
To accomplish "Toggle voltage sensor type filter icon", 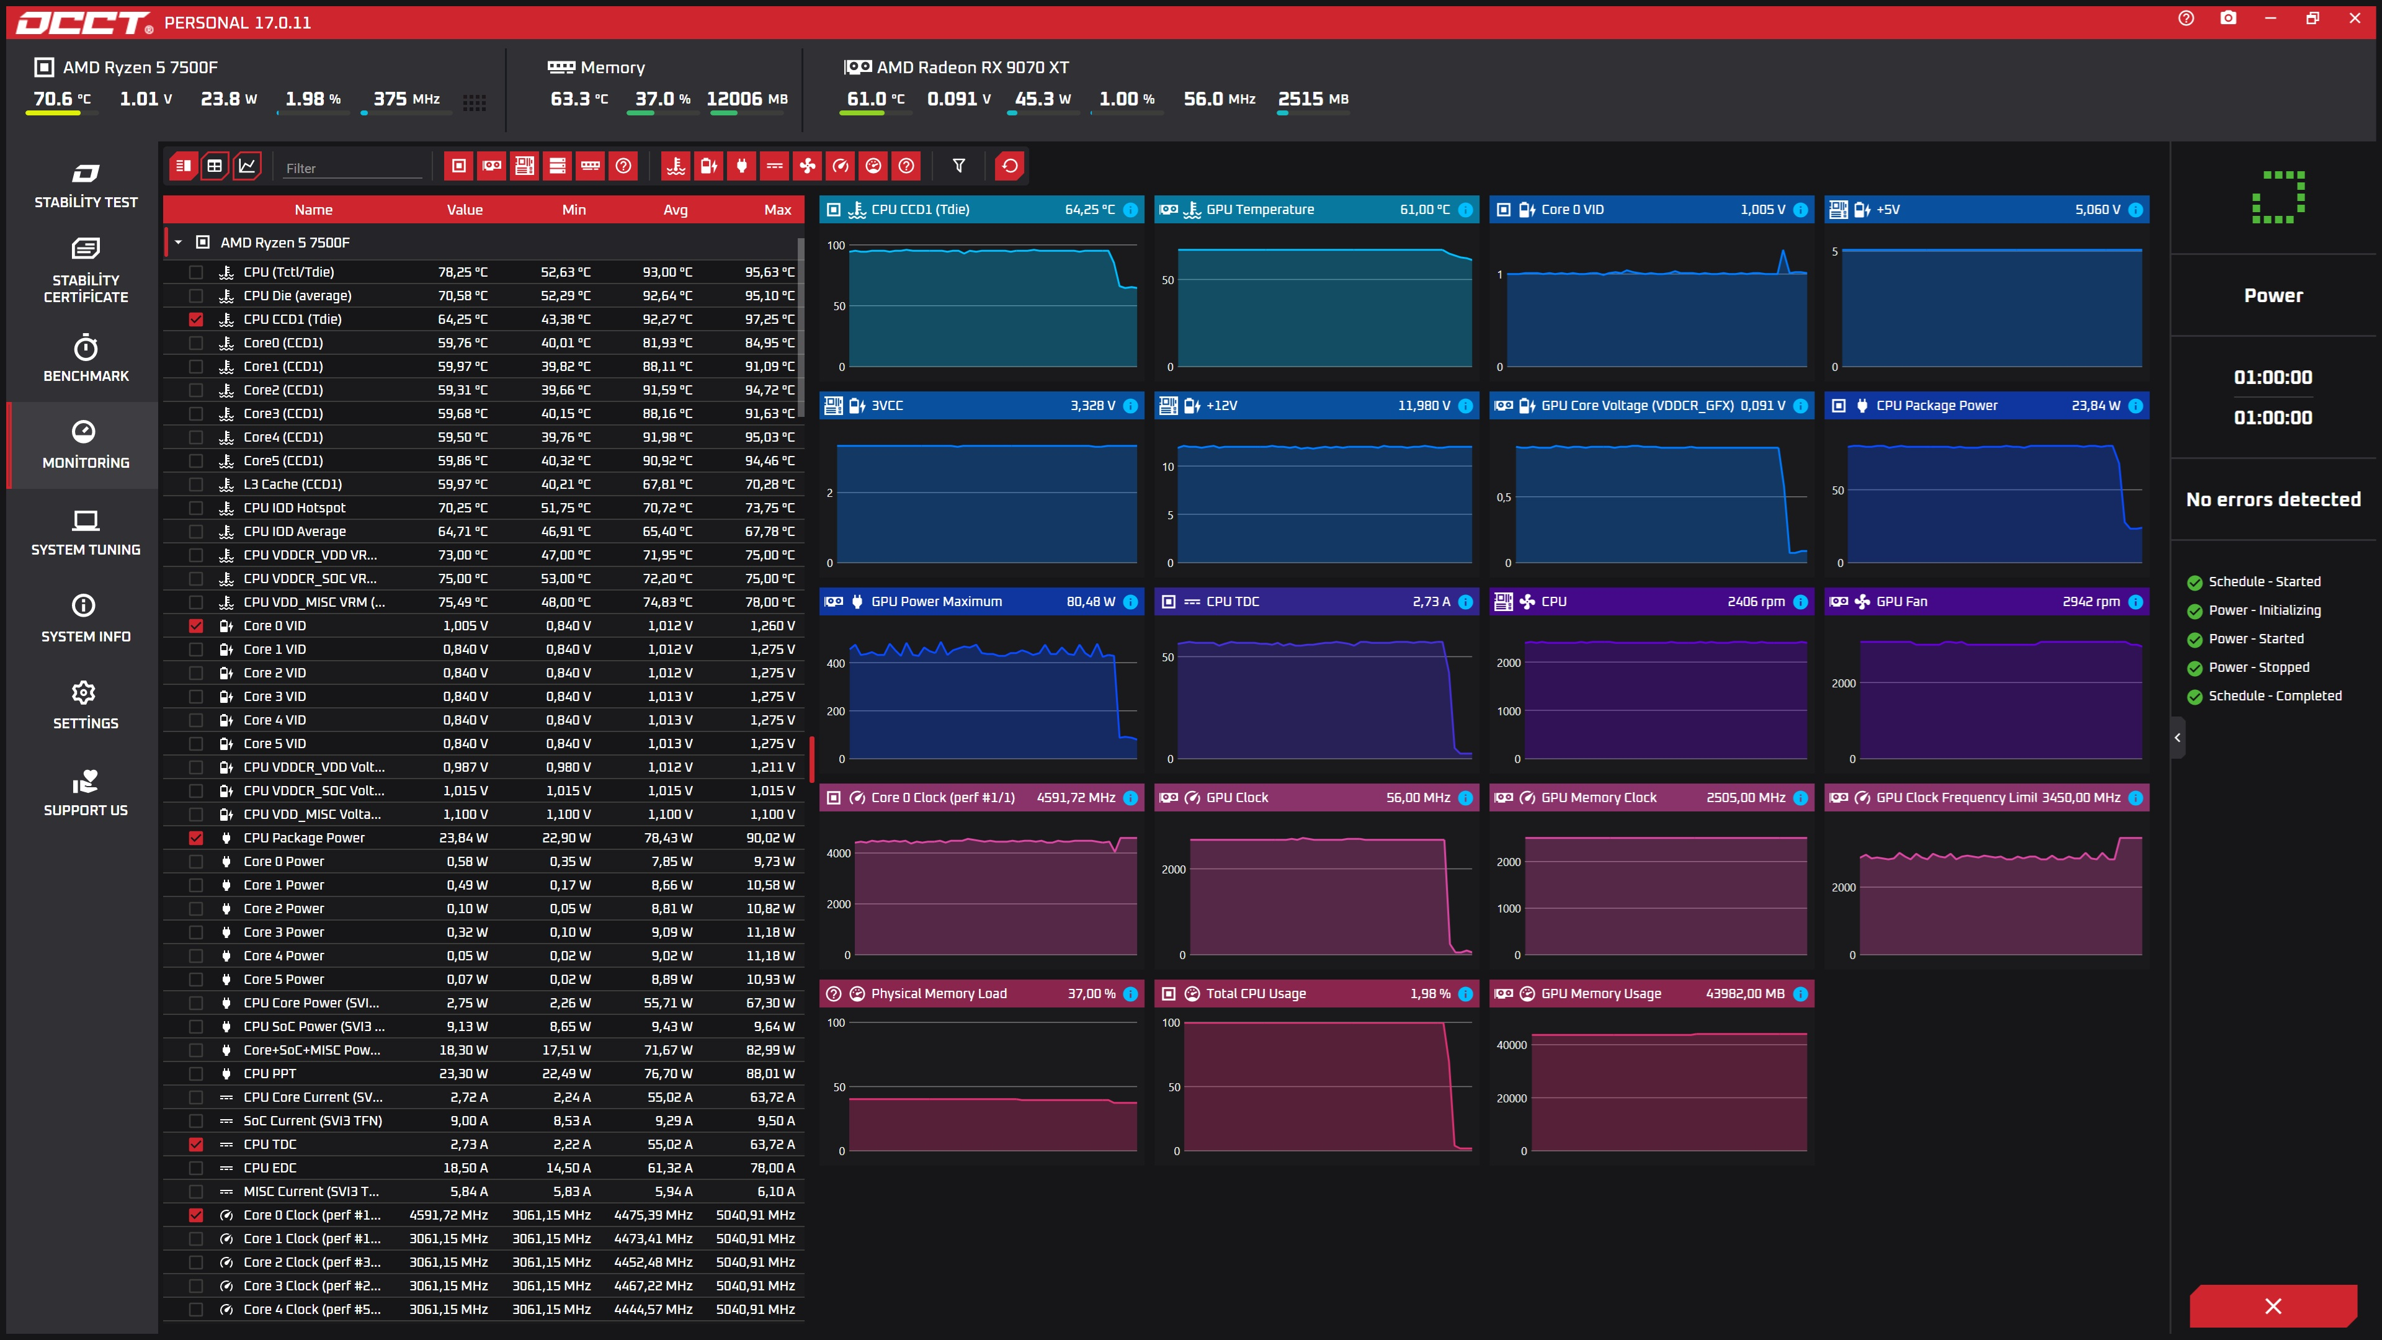I will tap(709, 166).
